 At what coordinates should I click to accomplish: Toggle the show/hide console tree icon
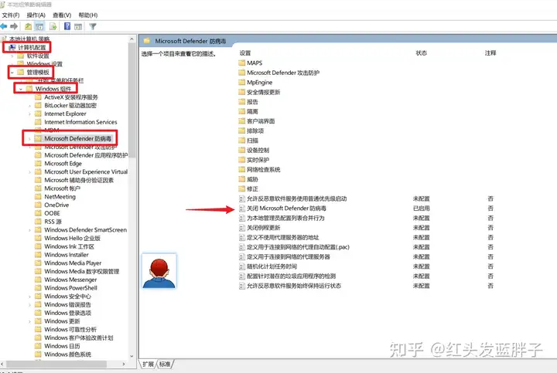[39, 26]
